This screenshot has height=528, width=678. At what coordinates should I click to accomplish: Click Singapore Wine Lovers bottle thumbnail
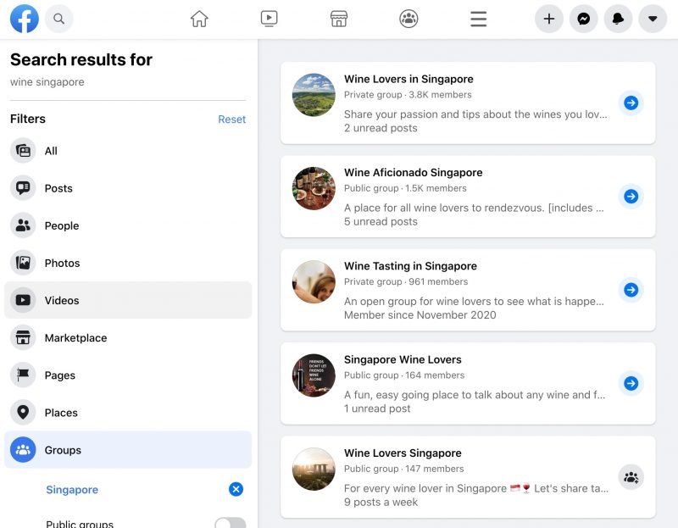(x=314, y=375)
